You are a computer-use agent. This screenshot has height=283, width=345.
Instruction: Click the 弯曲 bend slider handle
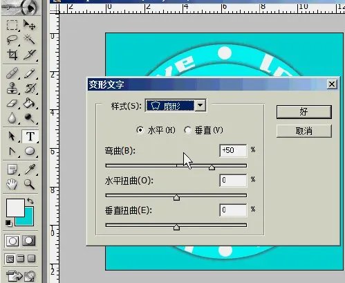pyautogui.click(x=212, y=167)
